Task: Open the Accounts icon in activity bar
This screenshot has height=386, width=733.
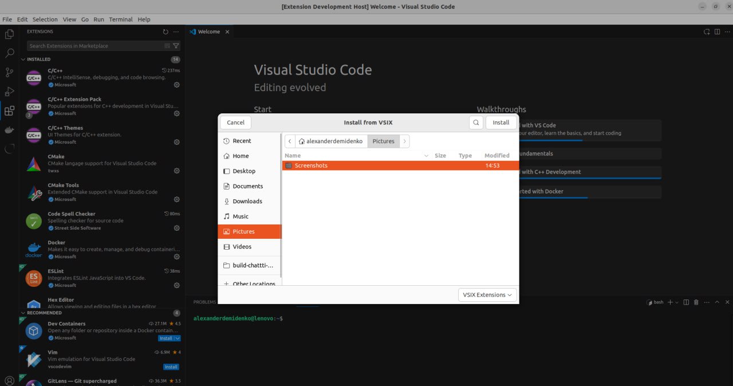Action: 9,381
